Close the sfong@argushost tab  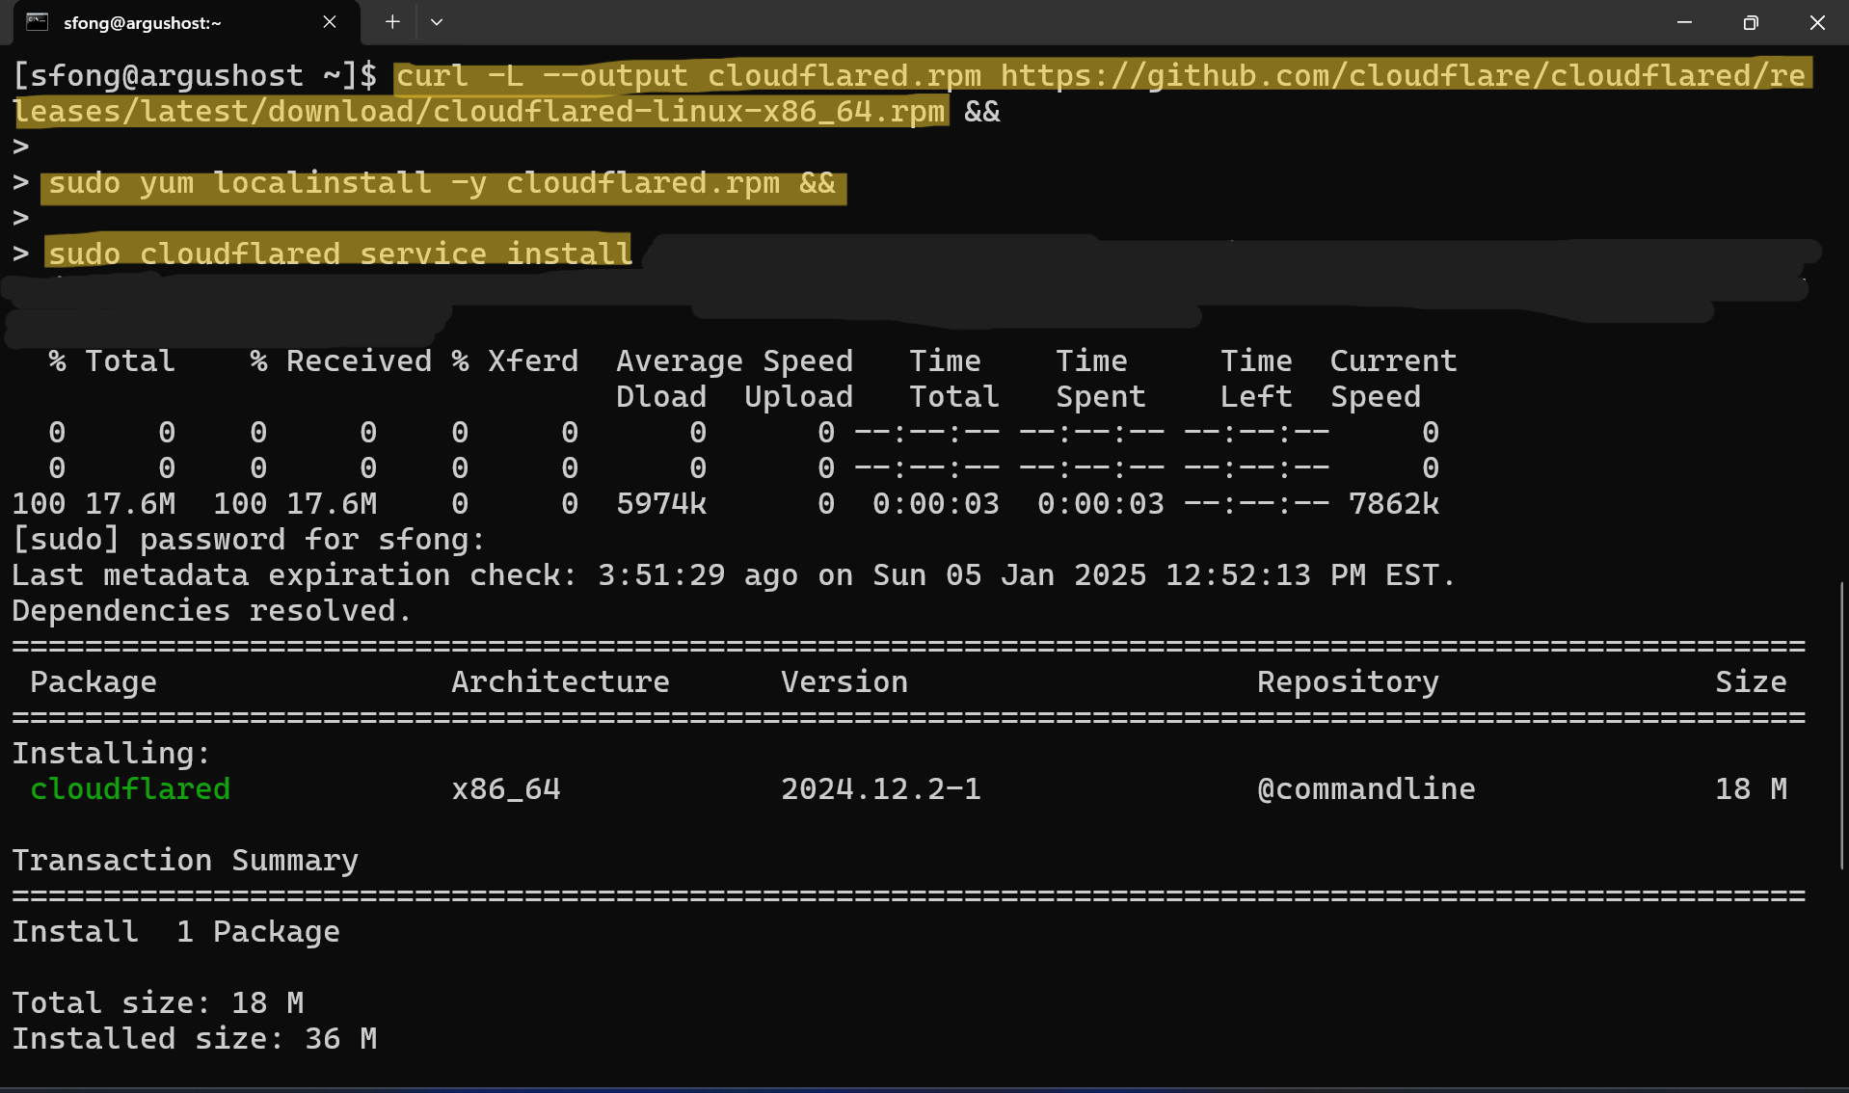click(330, 22)
